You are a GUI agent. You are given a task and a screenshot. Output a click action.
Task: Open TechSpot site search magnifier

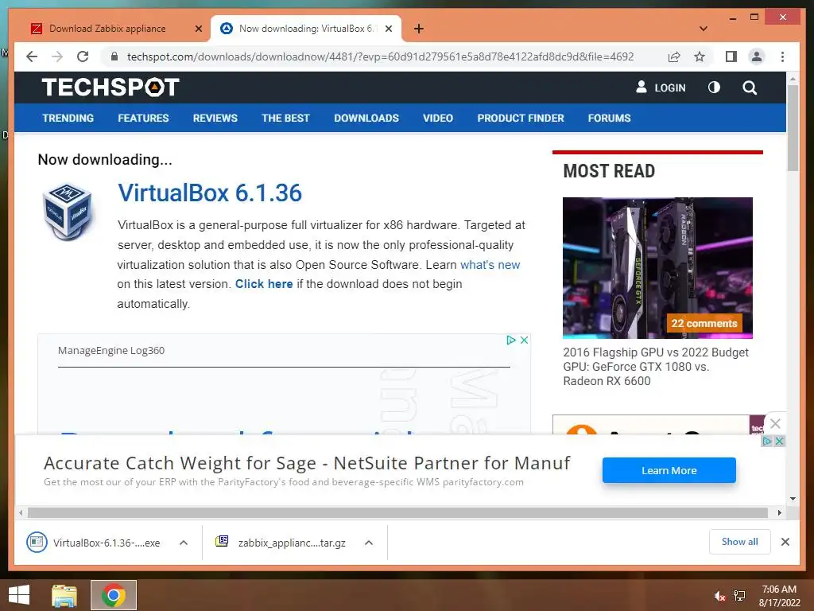(x=749, y=88)
